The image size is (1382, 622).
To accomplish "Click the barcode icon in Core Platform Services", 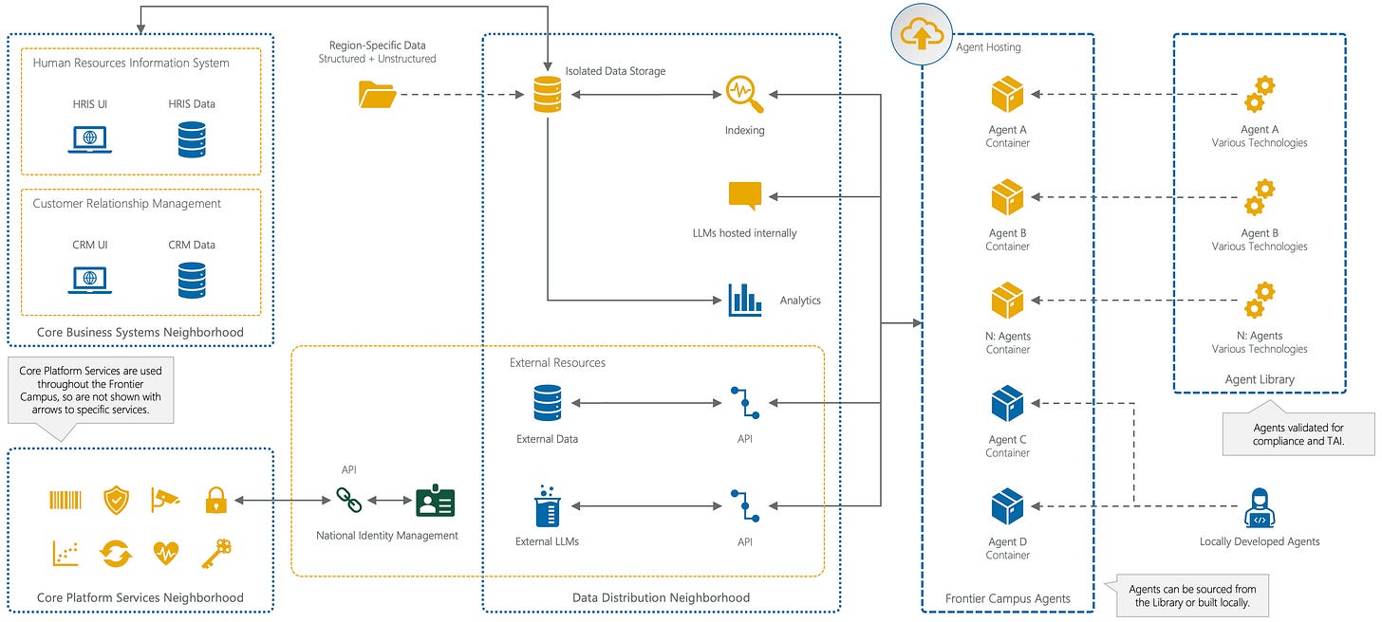I will 65,499.
